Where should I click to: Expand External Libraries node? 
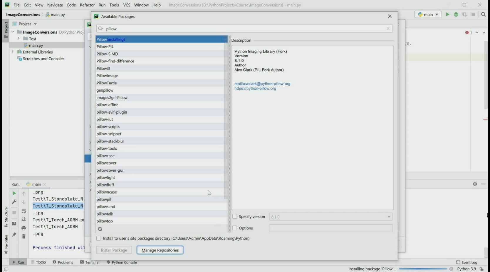point(13,52)
